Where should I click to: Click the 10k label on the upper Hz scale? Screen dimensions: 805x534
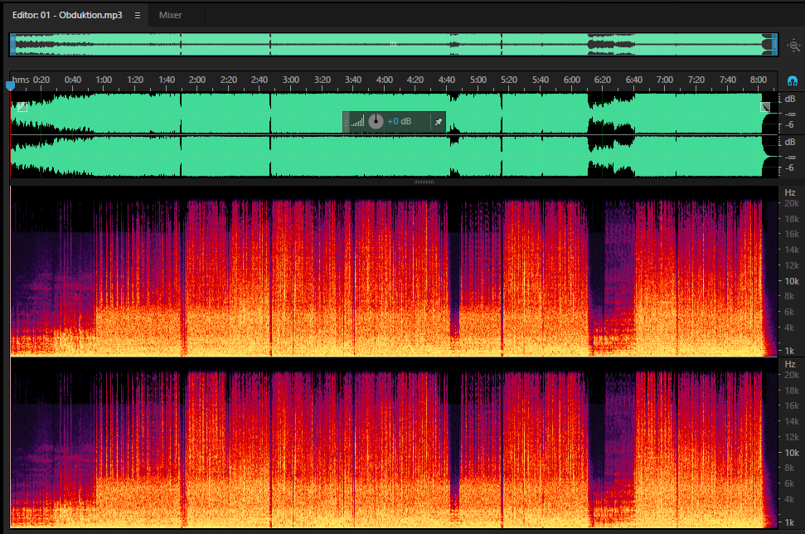click(x=792, y=281)
